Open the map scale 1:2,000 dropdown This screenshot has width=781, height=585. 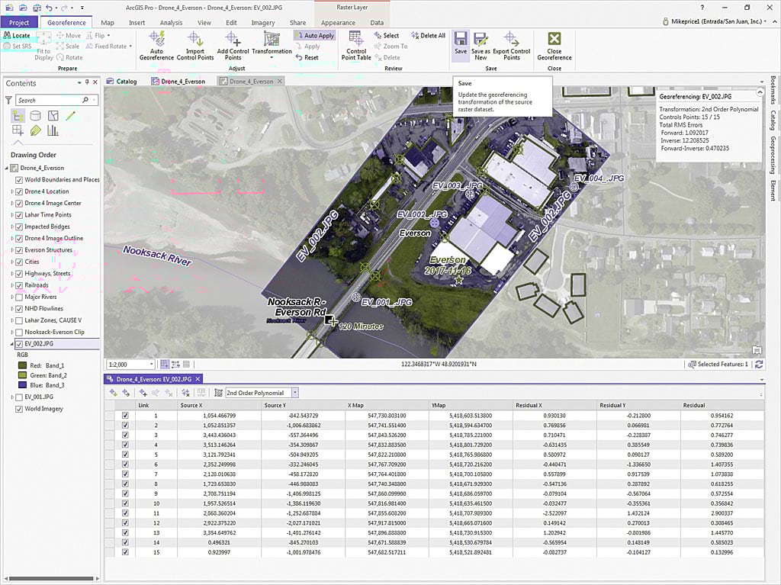(x=152, y=365)
